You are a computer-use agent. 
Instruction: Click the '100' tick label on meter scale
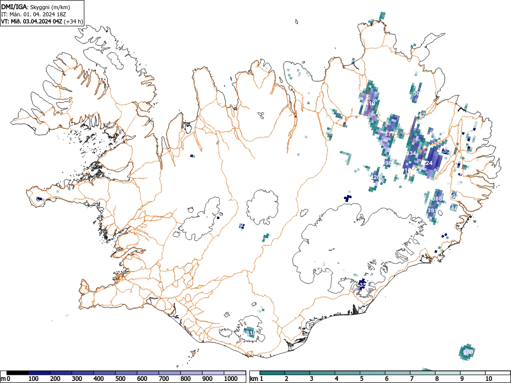tap(34, 379)
